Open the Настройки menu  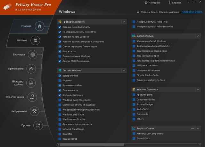point(152,3)
